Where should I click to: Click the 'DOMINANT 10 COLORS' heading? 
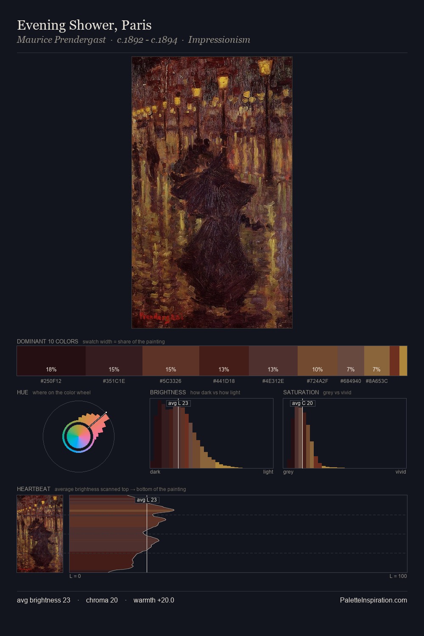coord(47,341)
